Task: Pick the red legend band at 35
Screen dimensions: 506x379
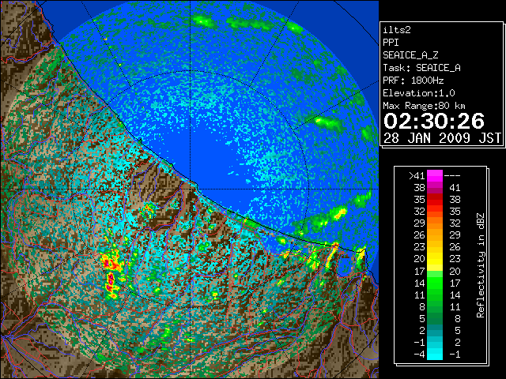Action: (435, 200)
